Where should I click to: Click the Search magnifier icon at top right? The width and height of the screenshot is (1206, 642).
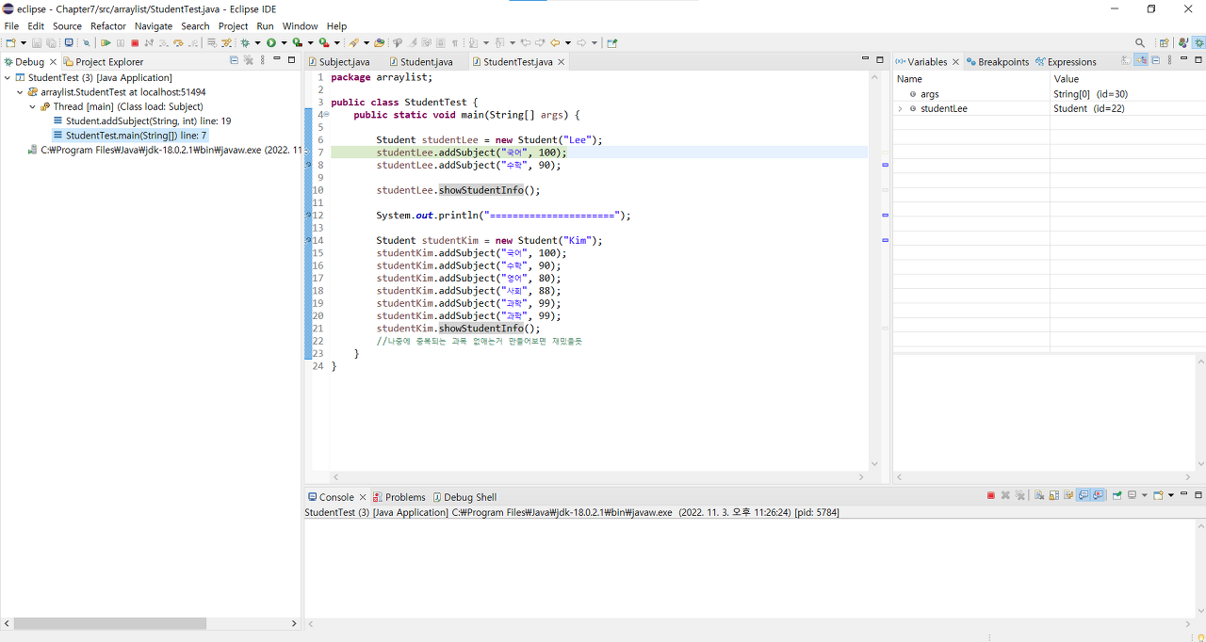[x=1140, y=42]
